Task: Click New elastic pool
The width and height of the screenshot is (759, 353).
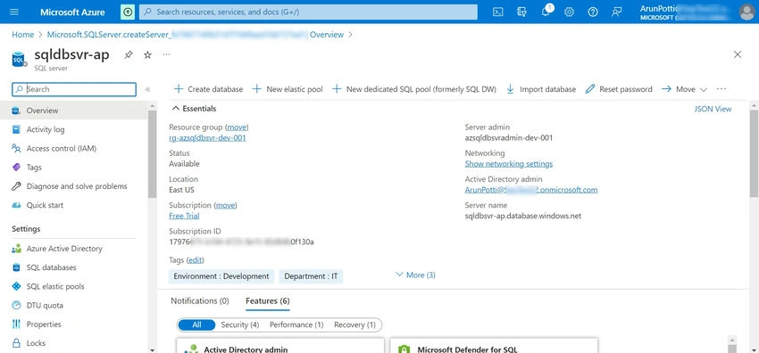Action: [288, 89]
